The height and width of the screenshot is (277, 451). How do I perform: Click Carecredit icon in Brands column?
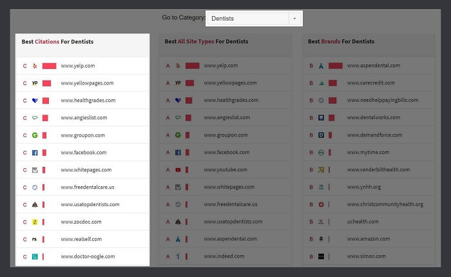[321, 83]
